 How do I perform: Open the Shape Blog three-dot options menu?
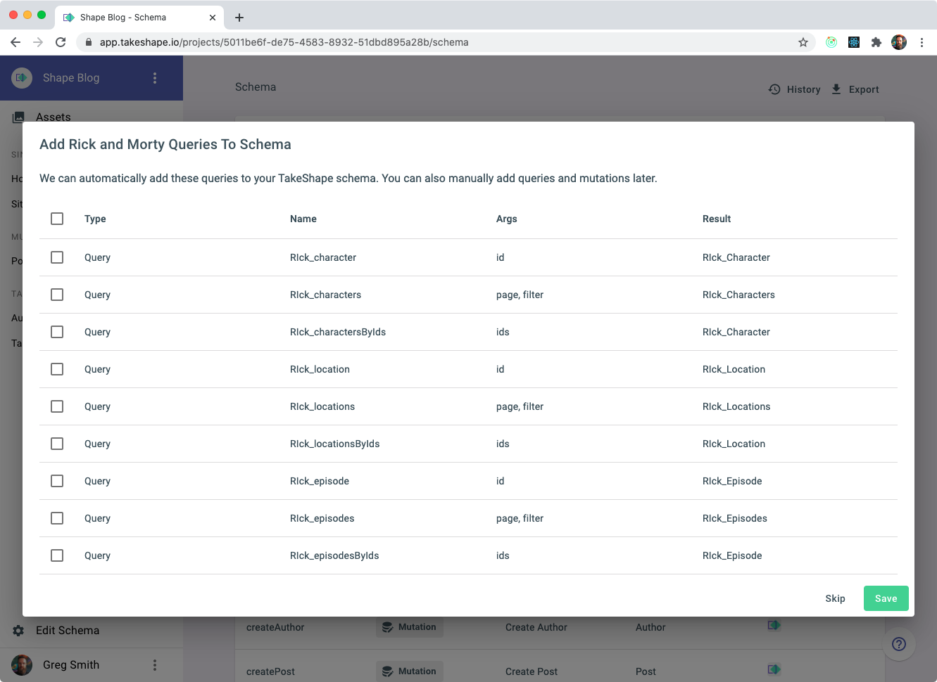coord(155,78)
